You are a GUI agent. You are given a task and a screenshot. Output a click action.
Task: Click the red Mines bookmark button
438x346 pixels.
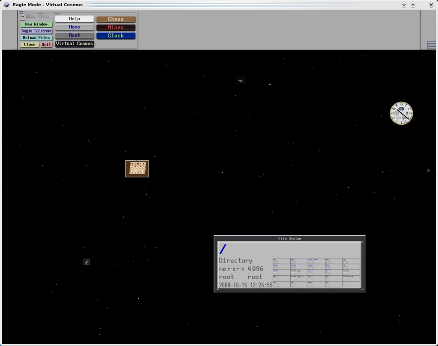(116, 27)
